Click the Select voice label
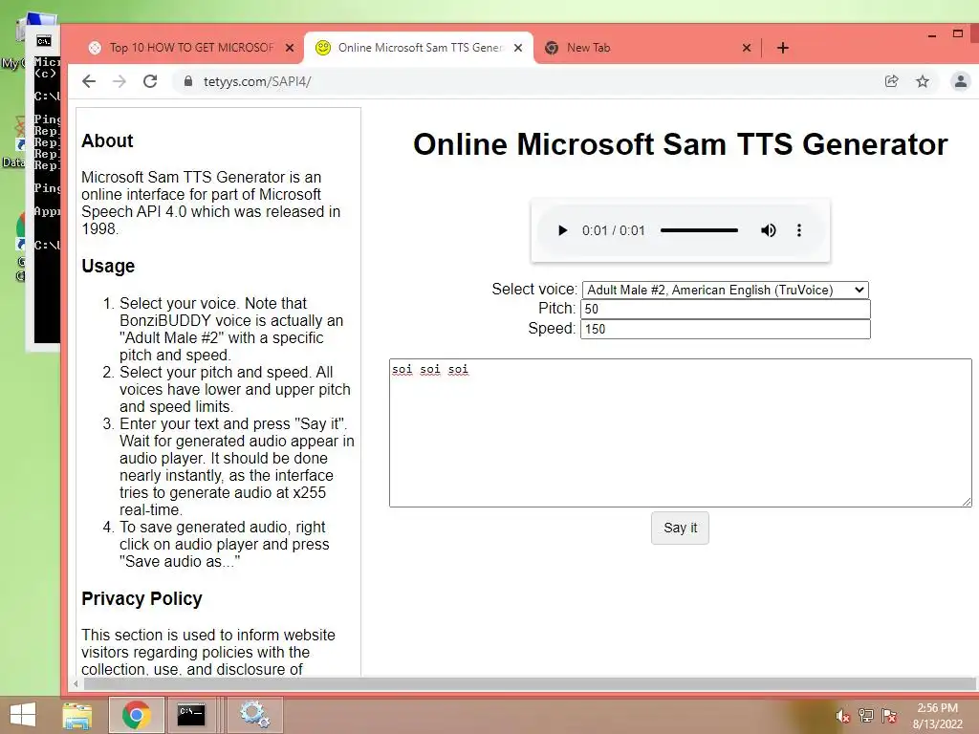The width and height of the screenshot is (979, 734). pyautogui.click(x=533, y=289)
